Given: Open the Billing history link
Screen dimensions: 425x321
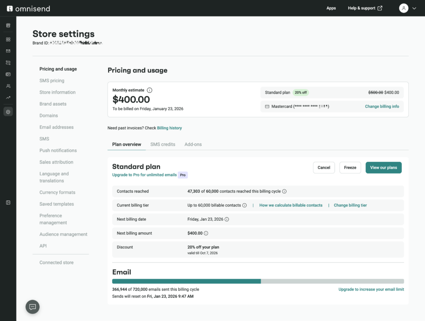Looking at the screenshot, I should [169, 128].
